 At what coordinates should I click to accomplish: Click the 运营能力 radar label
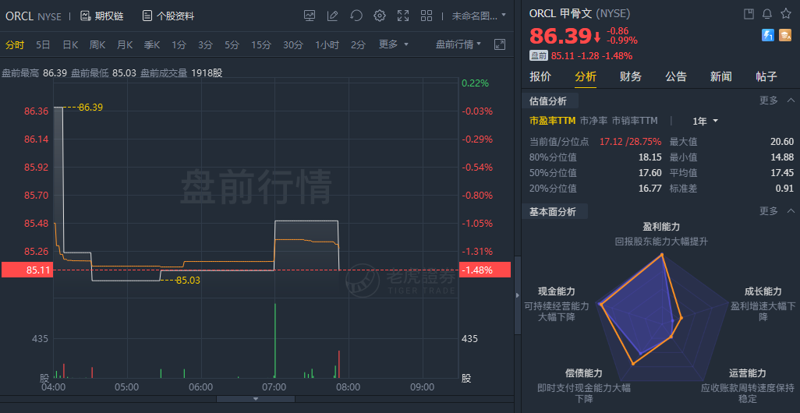pyautogui.click(x=748, y=373)
